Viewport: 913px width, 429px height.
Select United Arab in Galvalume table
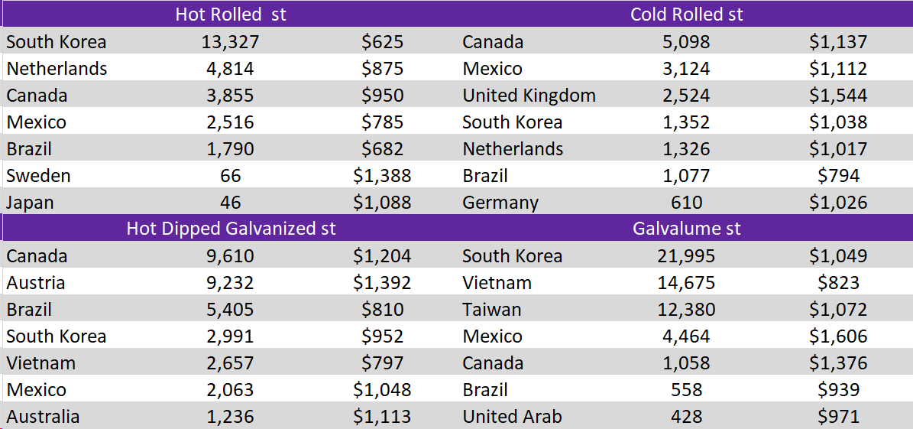(512, 417)
